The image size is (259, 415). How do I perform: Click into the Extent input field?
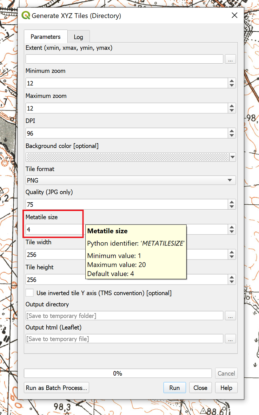124,59
